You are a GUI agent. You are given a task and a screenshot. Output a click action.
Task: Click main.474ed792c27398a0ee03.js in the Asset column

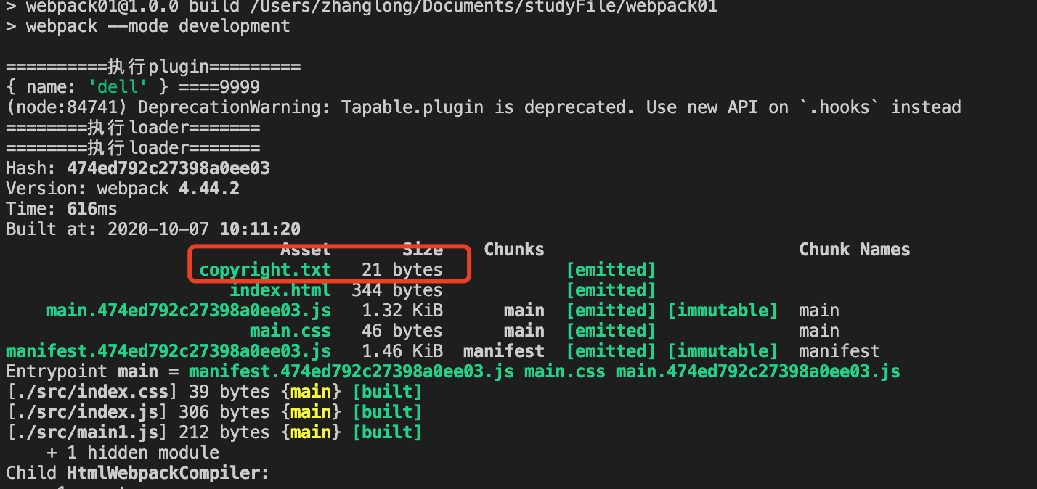click(189, 311)
